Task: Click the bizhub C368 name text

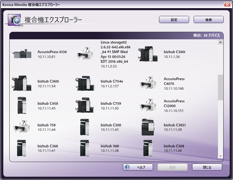Action: click(48, 146)
